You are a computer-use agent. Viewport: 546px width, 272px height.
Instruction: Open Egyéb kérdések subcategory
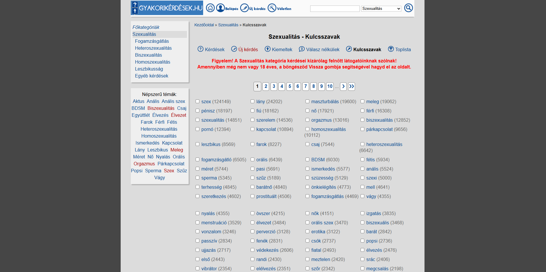click(x=152, y=76)
